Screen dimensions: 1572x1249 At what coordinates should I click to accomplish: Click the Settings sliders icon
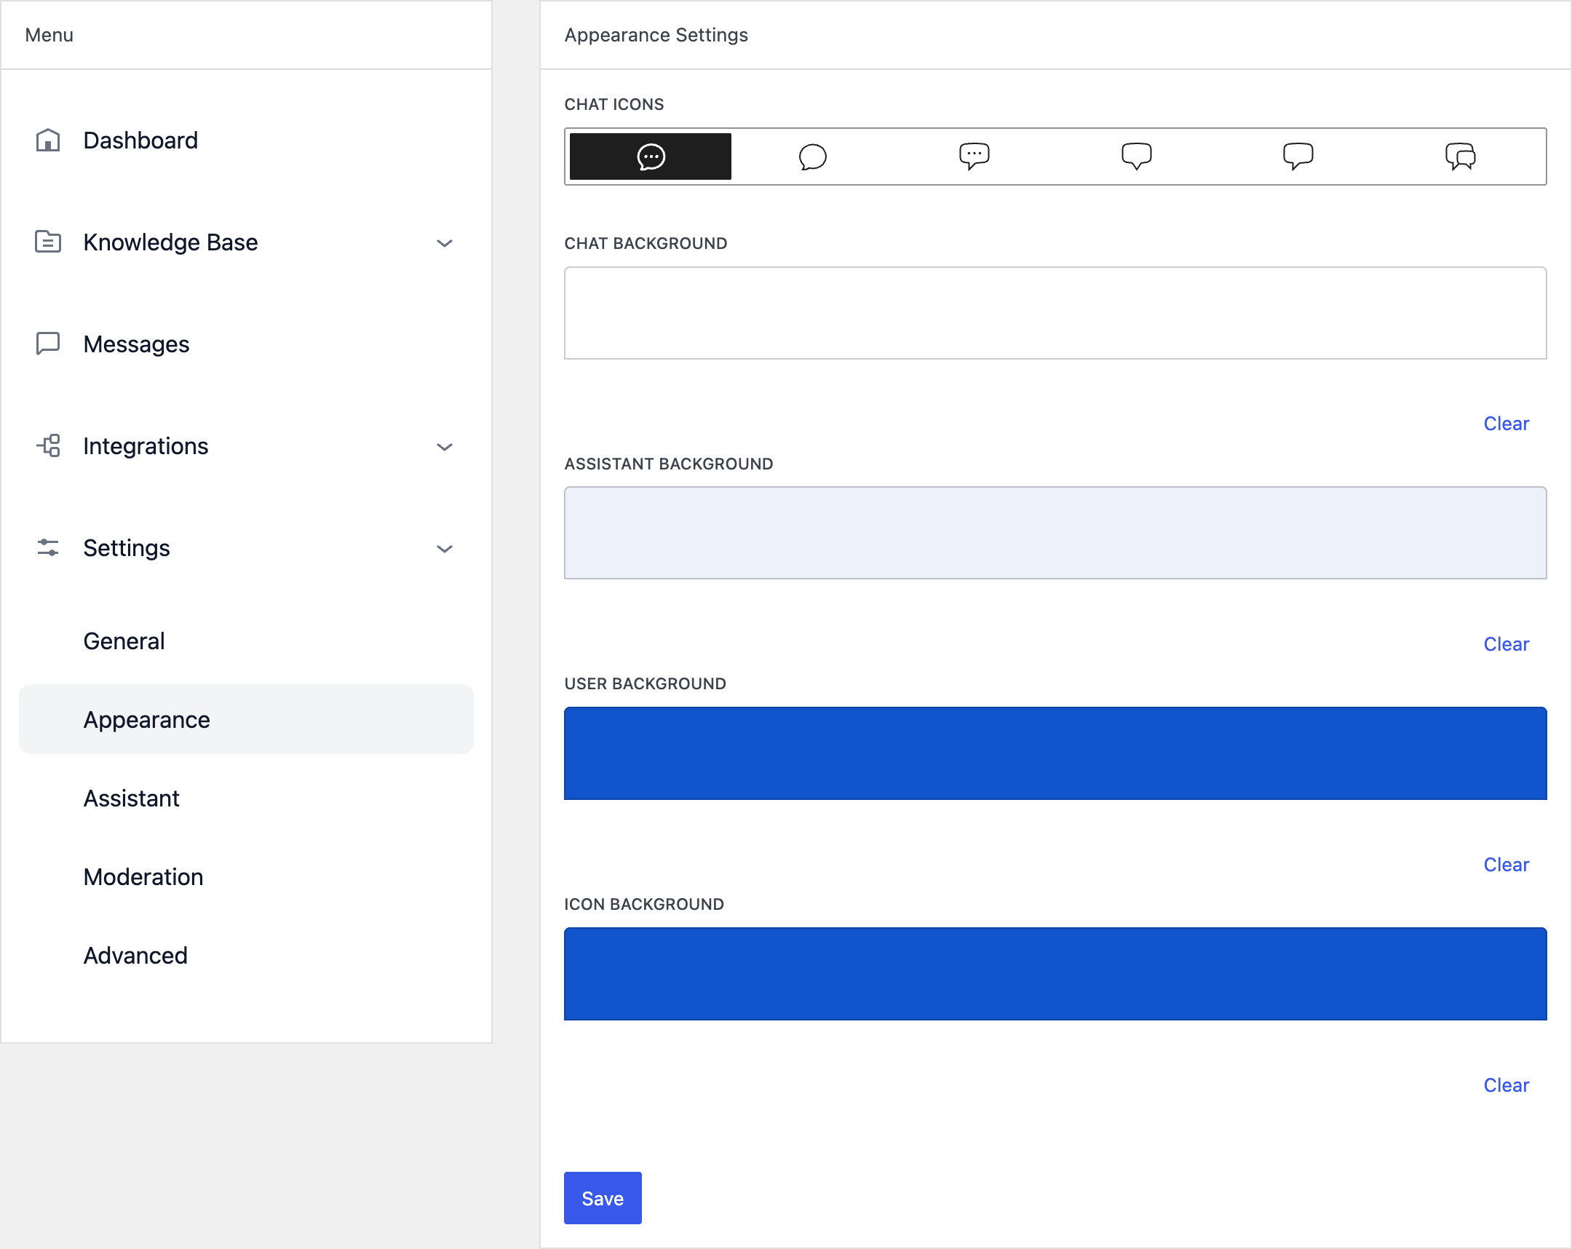point(48,547)
